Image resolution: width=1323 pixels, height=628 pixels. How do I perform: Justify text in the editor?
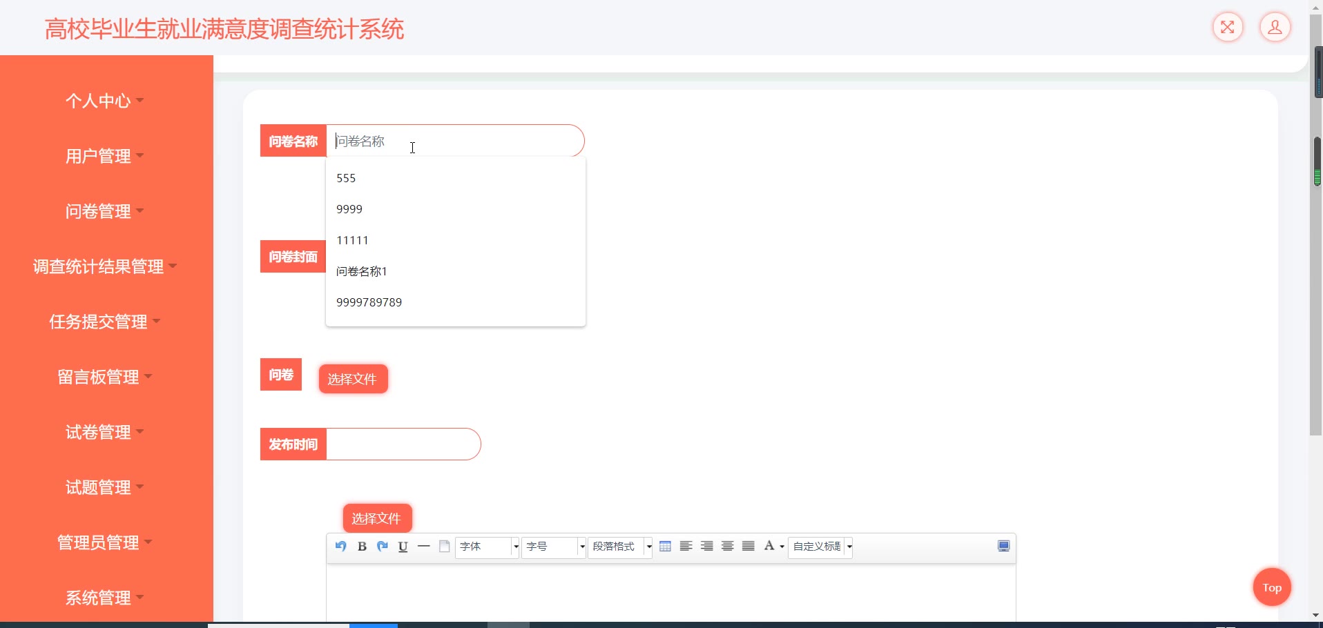749,547
